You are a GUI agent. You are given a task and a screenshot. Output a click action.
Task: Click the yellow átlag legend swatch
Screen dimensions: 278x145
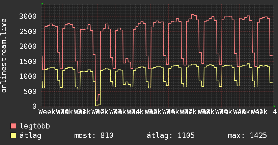[13, 136]
